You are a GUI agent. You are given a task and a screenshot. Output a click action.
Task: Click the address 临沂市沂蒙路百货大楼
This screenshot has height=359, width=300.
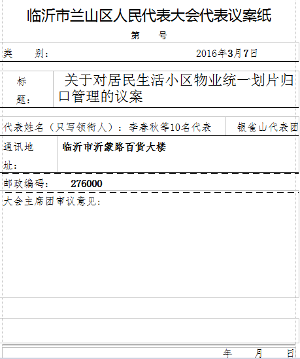point(114,146)
